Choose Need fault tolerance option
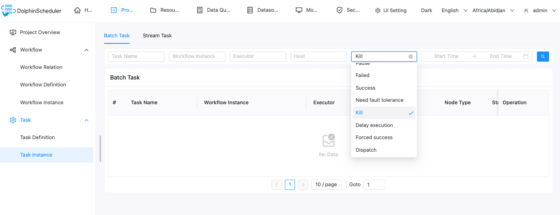 384,100
